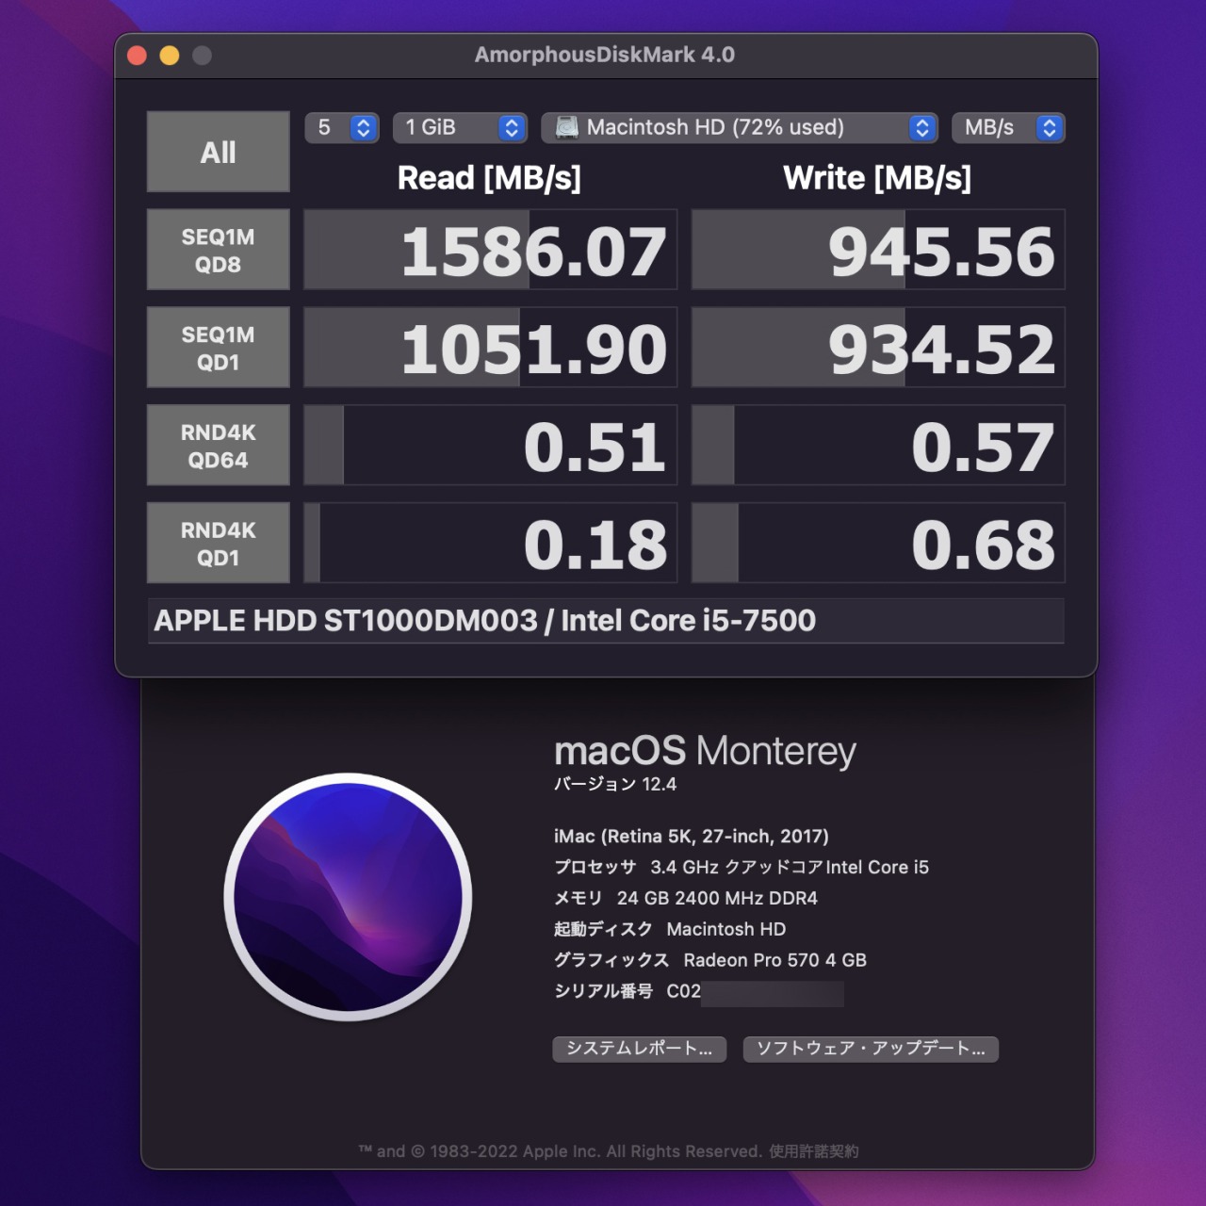Viewport: 1206px width, 1206px height.
Task: Open the MB/s unit dropdown
Action: [x=1008, y=127]
